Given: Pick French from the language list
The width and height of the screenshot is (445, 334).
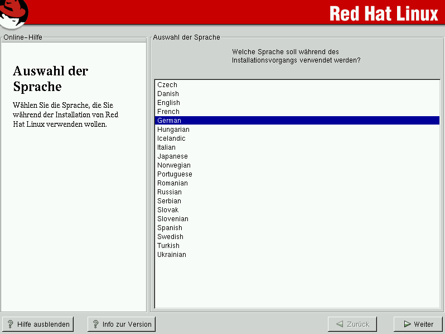Looking at the screenshot, I should point(168,112).
